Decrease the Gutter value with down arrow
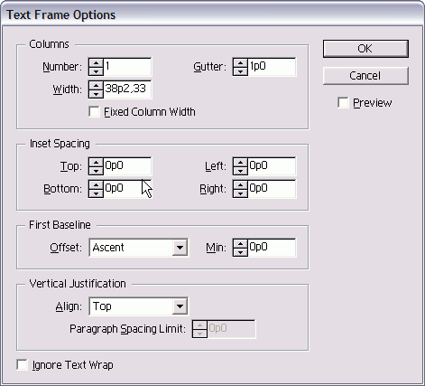The height and width of the screenshot is (386, 425). point(240,71)
